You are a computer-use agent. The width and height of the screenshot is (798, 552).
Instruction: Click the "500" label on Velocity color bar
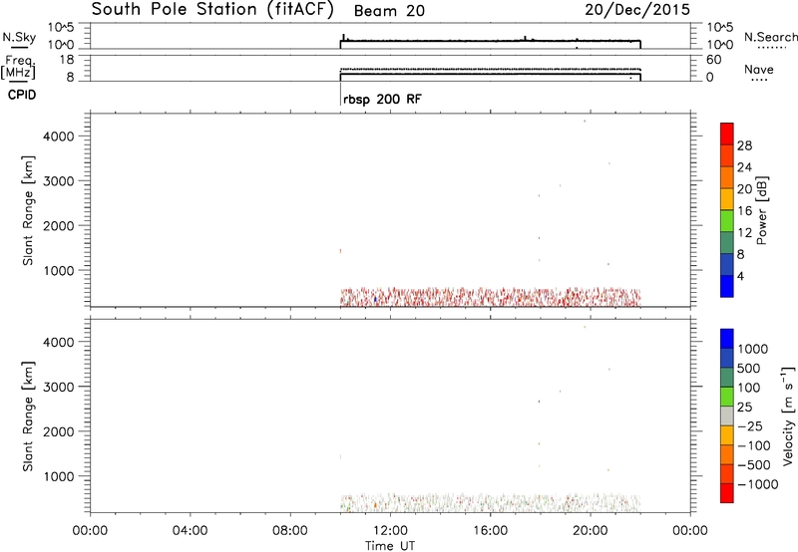[x=750, y=368]
